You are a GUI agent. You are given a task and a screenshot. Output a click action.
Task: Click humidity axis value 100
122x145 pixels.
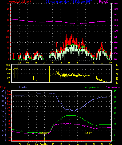[x=2, y=91]
